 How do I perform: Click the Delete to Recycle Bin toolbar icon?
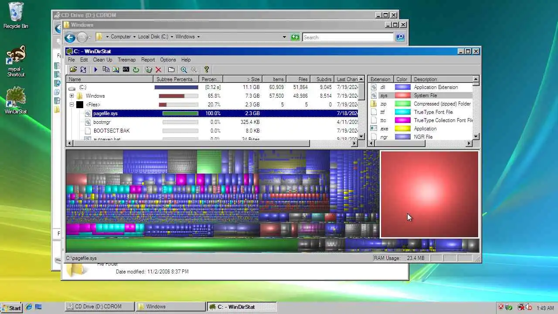(149, 69)
